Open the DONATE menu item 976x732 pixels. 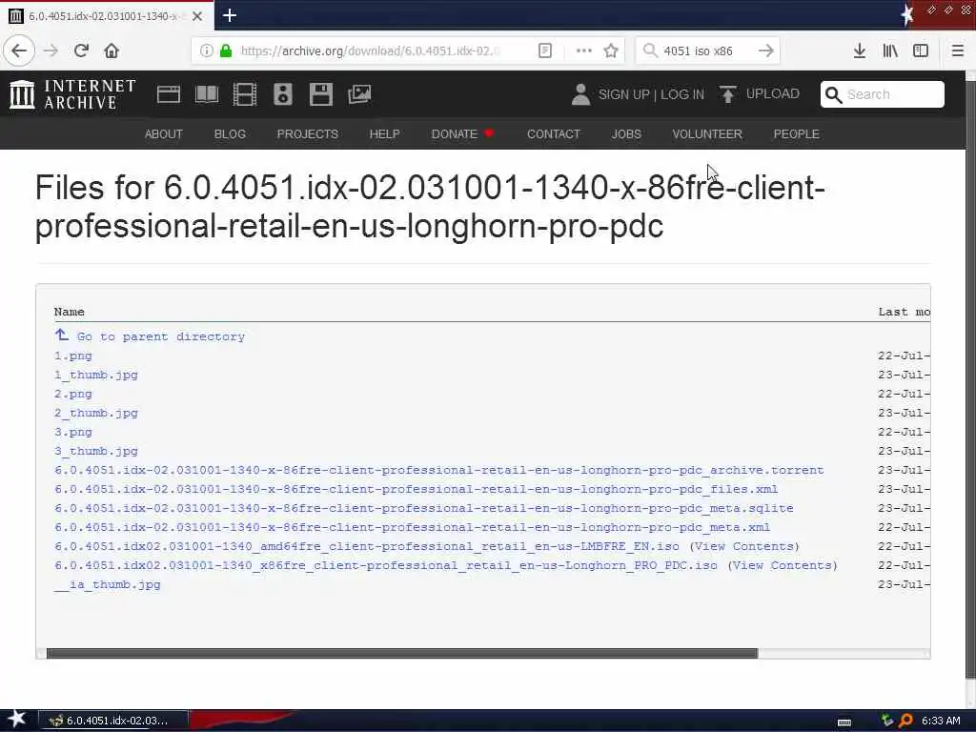pyautogui.click(x=462, y=133)
